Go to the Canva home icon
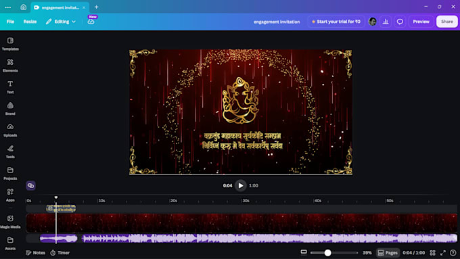 (24, 7)
